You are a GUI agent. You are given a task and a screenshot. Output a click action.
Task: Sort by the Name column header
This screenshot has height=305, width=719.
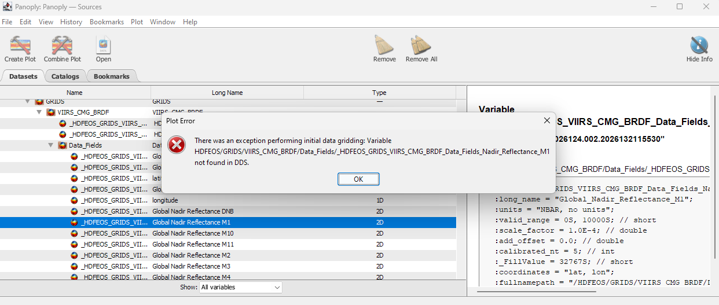click(x=75, y=93)
